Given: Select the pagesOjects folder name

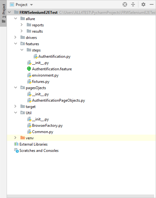Looking at the screenshot, I should (36, 88).
